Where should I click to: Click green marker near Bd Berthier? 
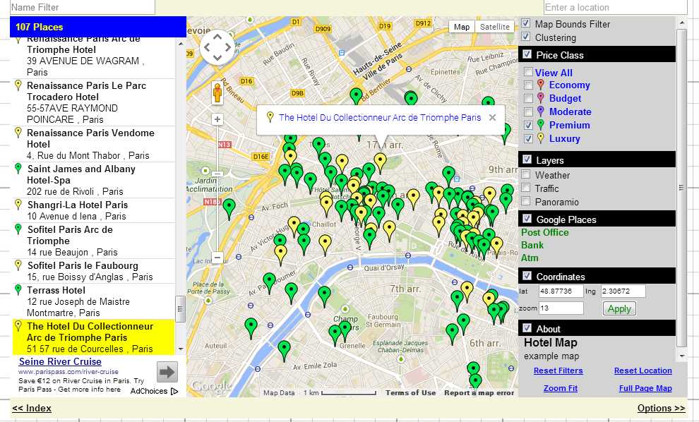click(356, 96)
